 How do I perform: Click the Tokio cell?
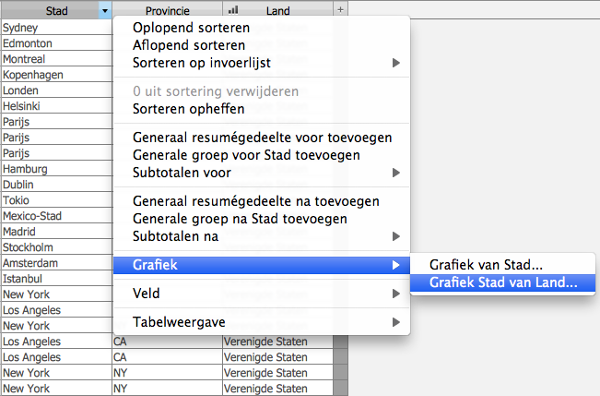pos(56,200)
